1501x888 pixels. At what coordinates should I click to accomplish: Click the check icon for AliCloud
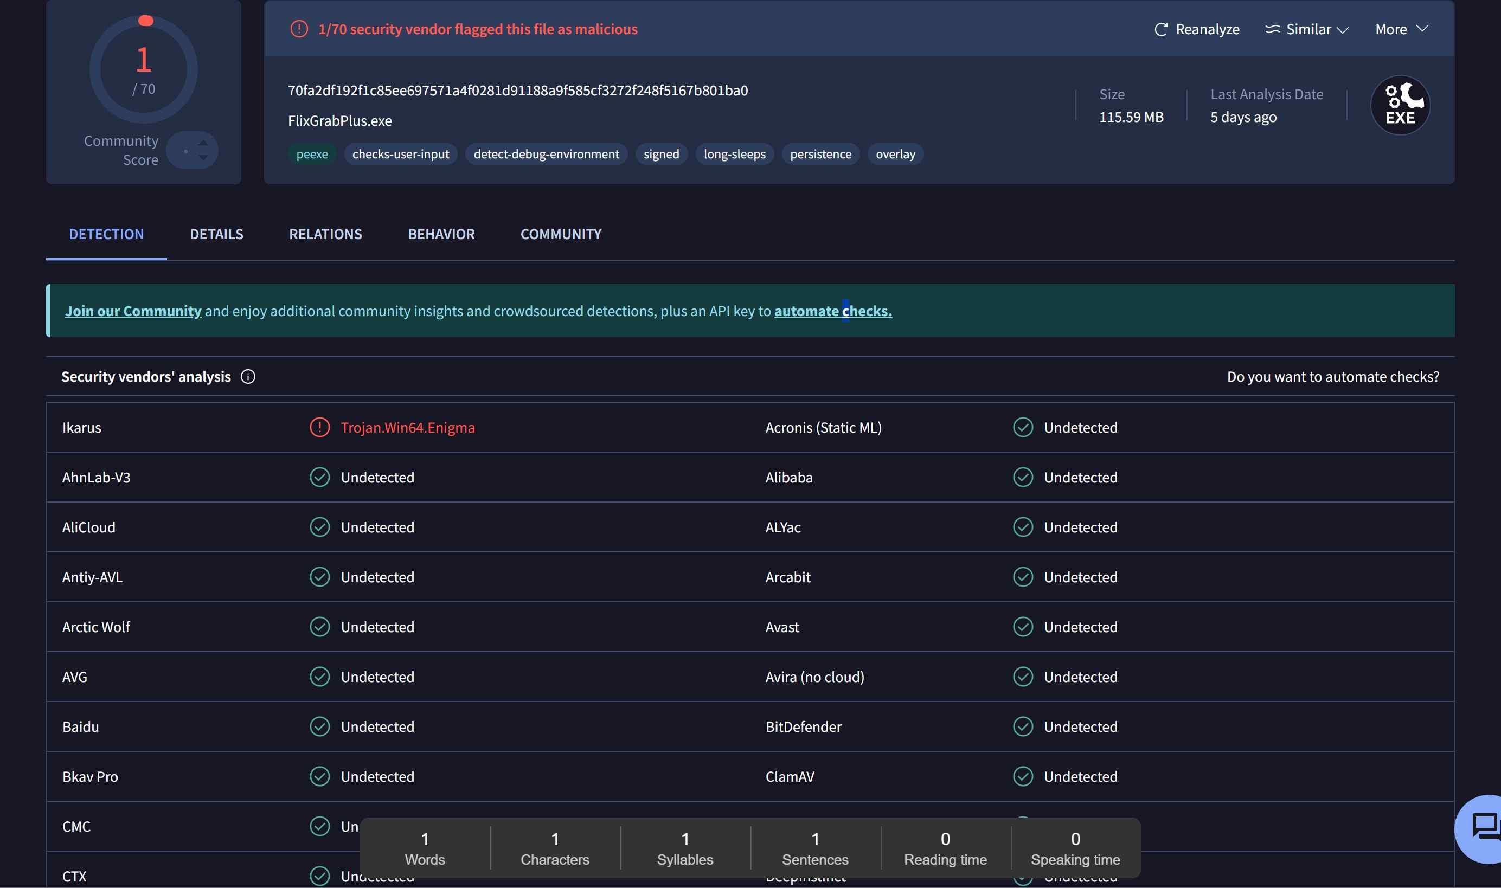[x=319, y=527]
